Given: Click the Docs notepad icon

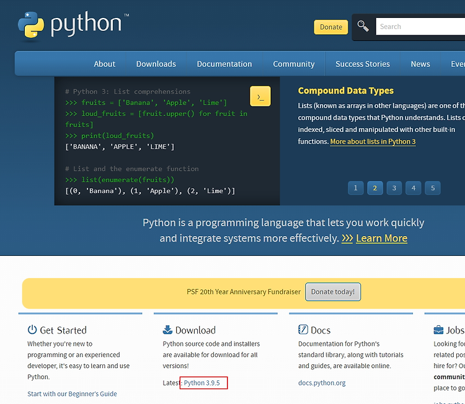Looking at the screenshot, I should click(303, 329).
